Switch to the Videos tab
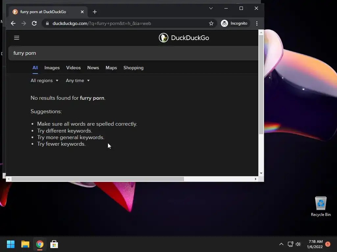The height and width of the screenshot is (252, 337). click(73, 68)
